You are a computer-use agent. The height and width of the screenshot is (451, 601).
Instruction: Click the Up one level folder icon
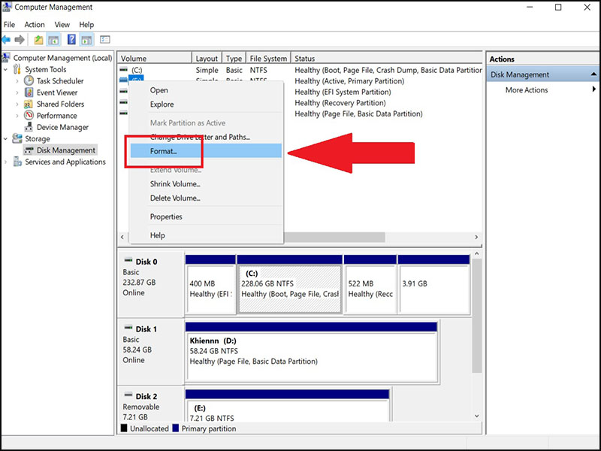(38, 40)
